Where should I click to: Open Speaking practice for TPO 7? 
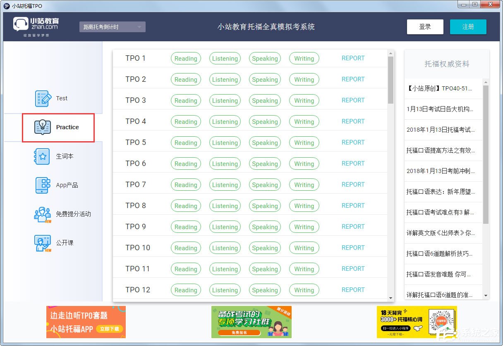click(265, 185)
